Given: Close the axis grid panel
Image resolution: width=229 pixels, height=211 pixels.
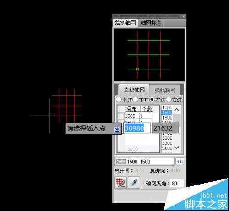Looking at the screenshot, I should 184,16.
